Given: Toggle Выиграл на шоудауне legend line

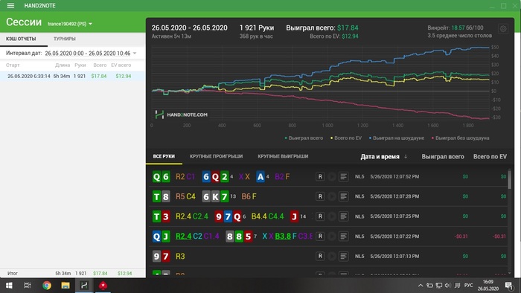Looking at the screenshot, I should pyautogui.click(x=397, y=138).
